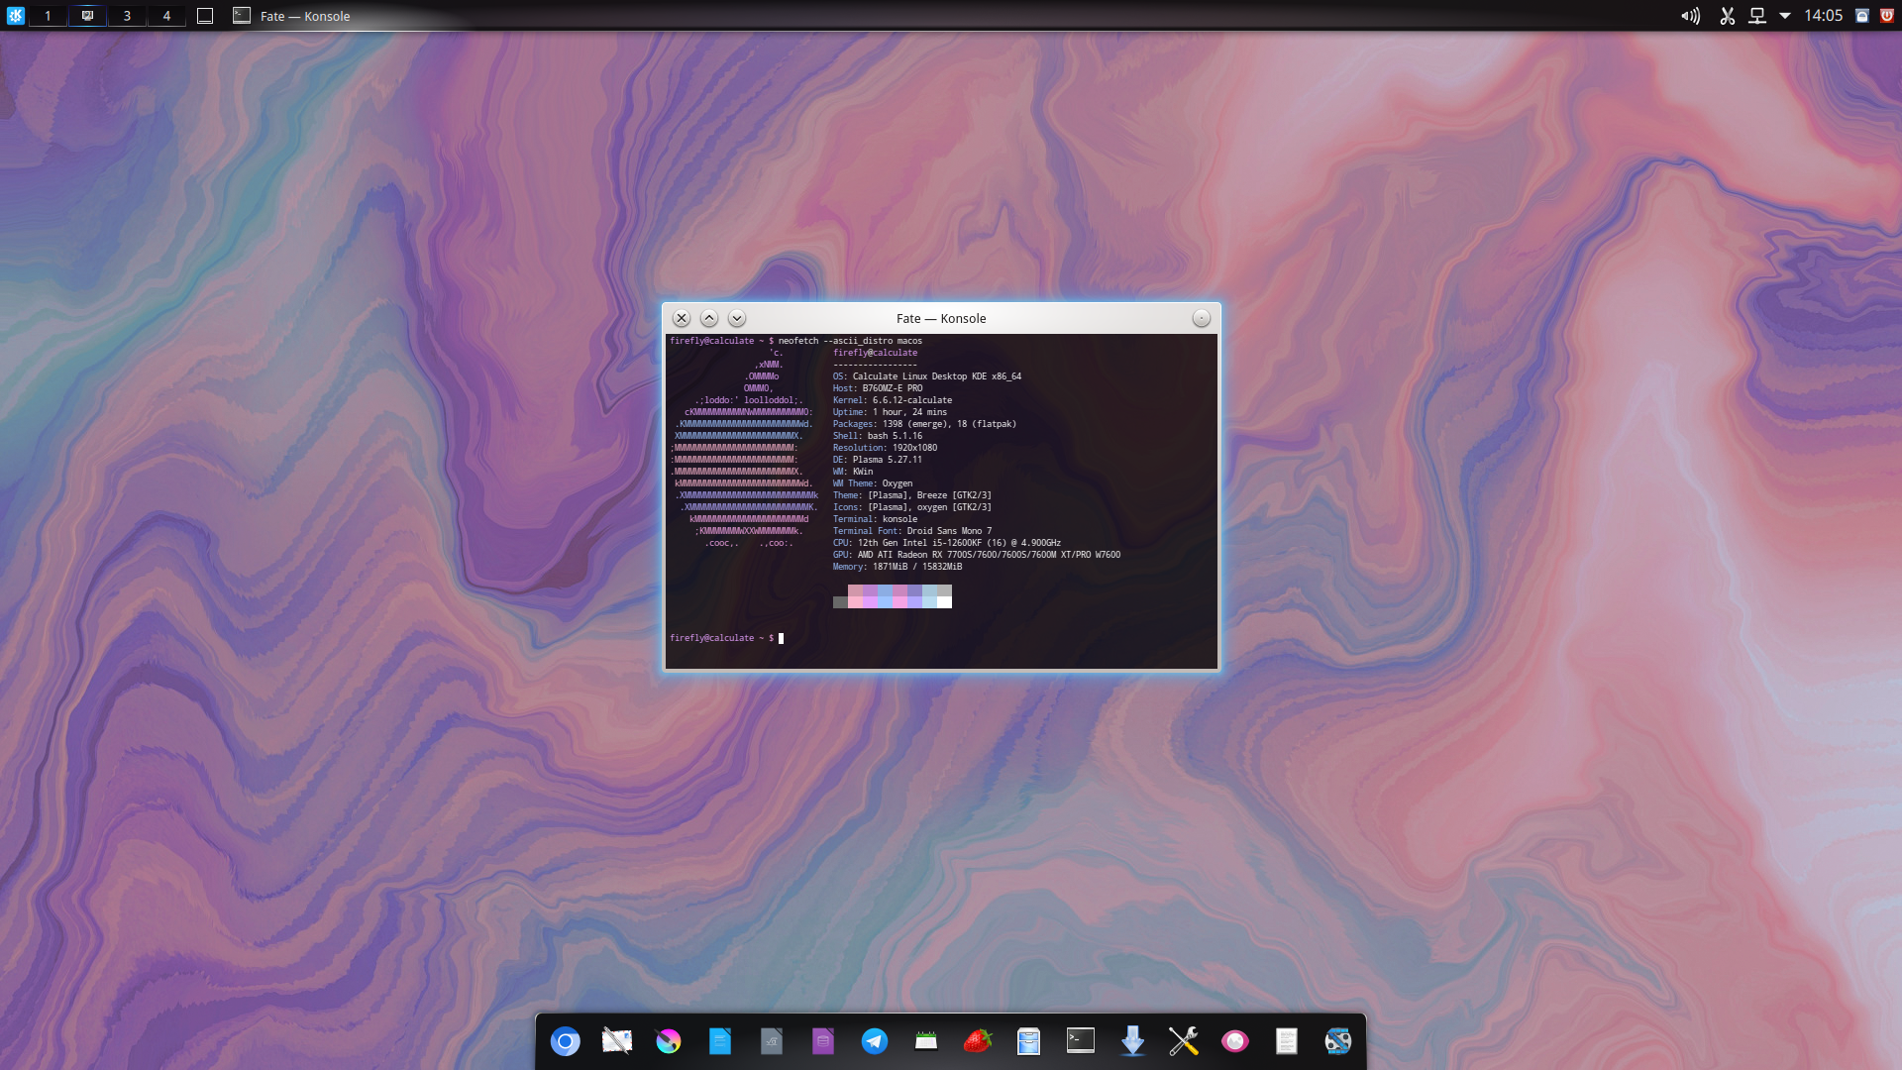Expand hidden system tray icons arrow
Screen dimensions: 1902x1070
(x=1784, y=16)
